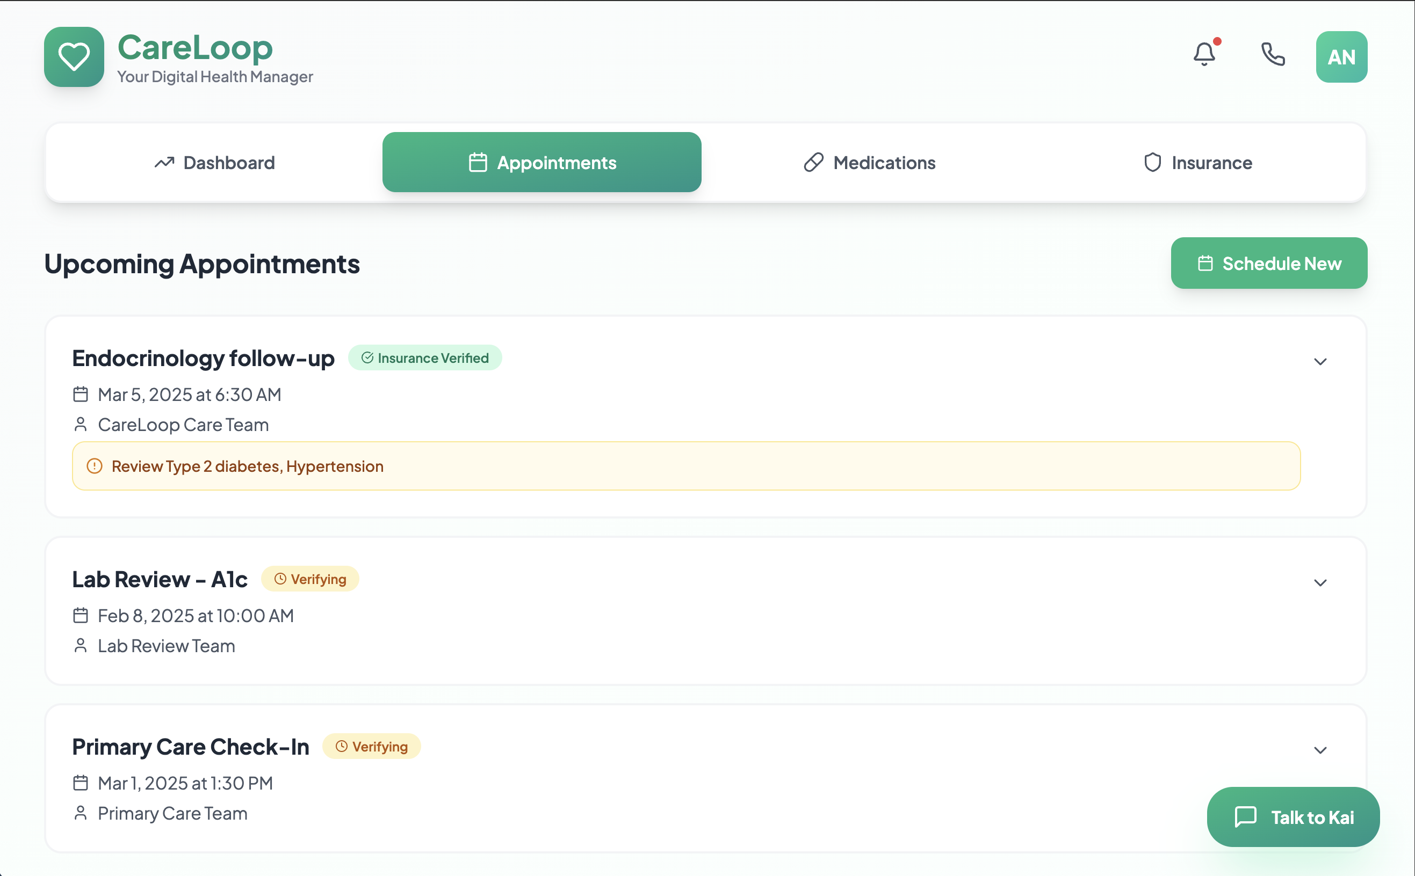The image size is (1415, 876).
Task: Click the CareLoop heart logo icon
Action: pyautogui.click(x=74, y=57)
